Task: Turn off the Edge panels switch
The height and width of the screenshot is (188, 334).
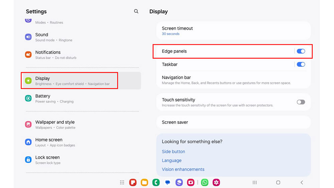Action: [301, 51]
